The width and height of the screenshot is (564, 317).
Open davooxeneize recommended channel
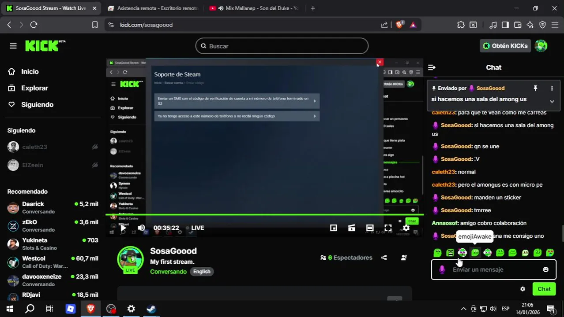tap(53, 280)
